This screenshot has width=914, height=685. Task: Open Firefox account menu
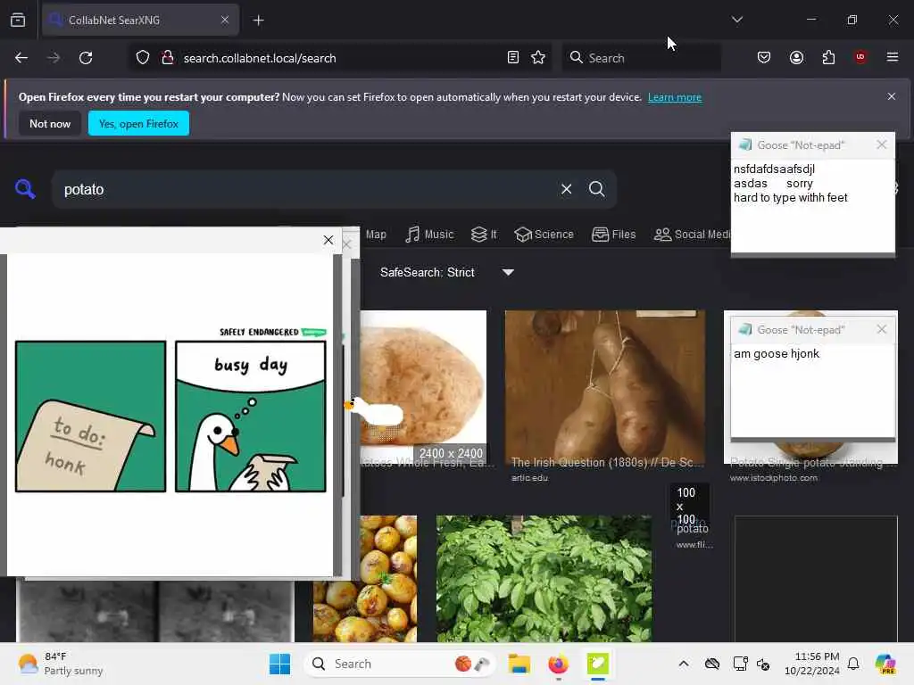click(x=796, y=58)
